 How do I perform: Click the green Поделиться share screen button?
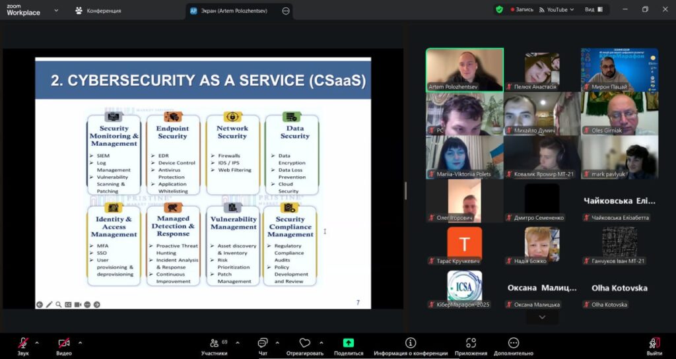(349, 344)
